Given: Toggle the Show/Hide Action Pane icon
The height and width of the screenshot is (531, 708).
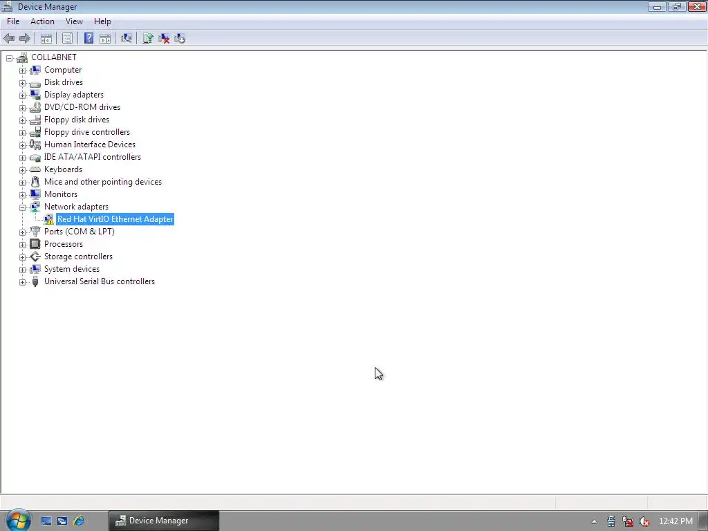Looking at the screenshot, I should coord(105,39).
